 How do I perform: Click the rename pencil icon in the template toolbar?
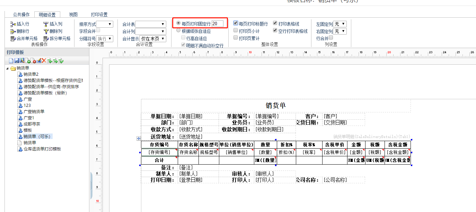(39, 61)
